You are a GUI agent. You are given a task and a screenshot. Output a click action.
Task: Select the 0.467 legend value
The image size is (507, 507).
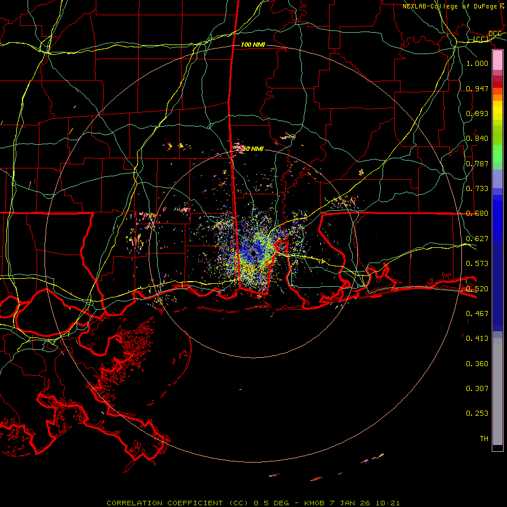click(477, 314)
